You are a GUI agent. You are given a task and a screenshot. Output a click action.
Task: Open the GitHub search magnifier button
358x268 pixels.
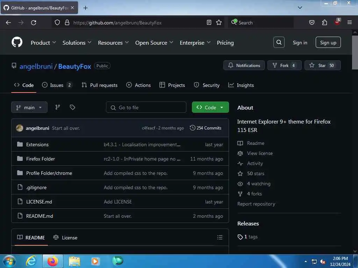coord(279,42)
